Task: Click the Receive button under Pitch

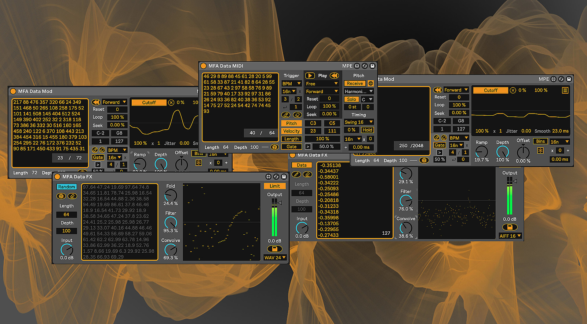Action: click(x=355, y=84)
